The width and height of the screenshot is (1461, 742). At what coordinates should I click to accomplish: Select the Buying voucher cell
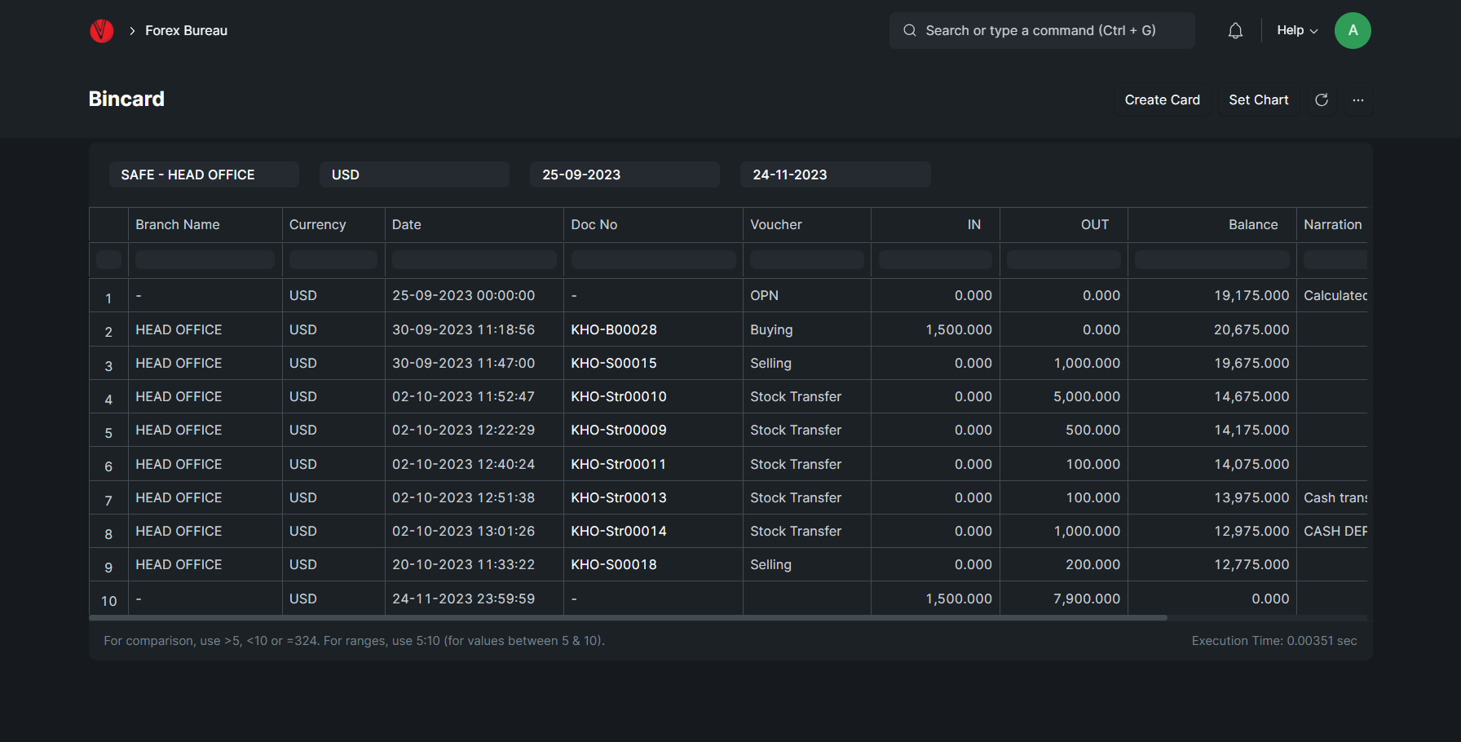[807, 329]
